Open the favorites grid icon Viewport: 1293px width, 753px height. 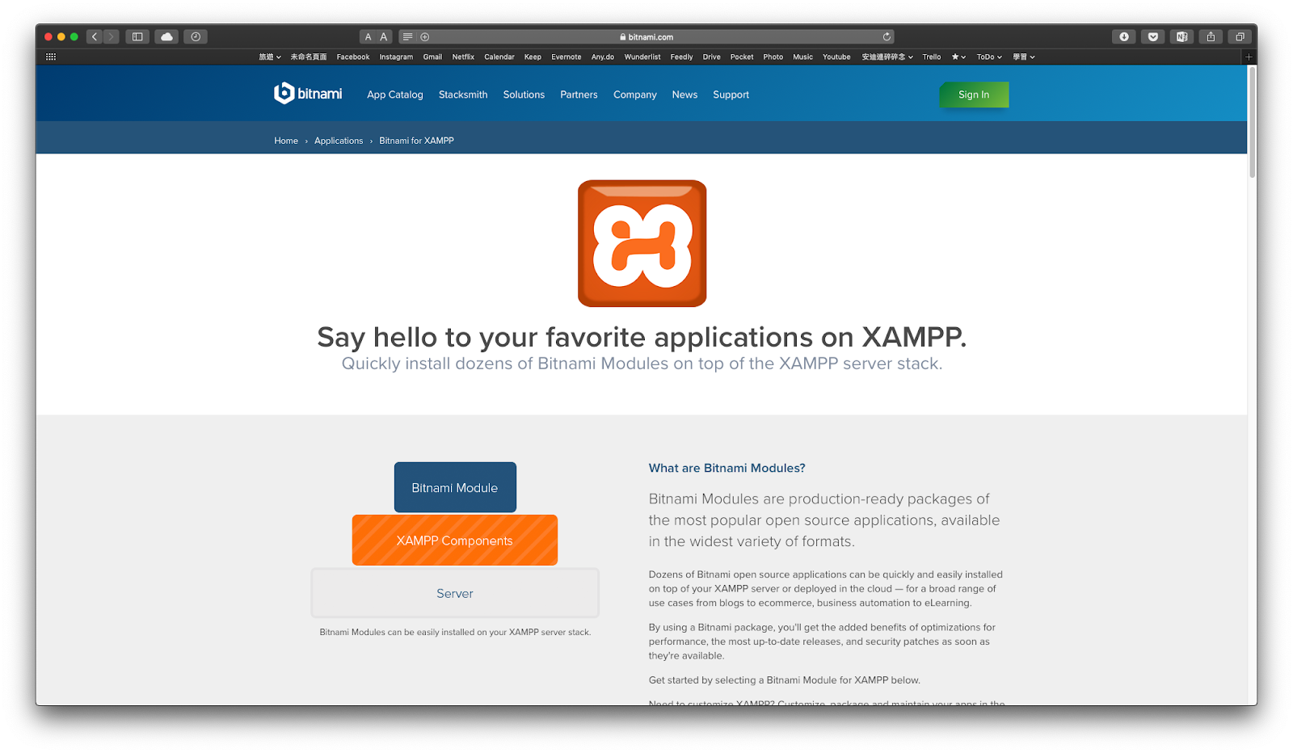(51, 57)
